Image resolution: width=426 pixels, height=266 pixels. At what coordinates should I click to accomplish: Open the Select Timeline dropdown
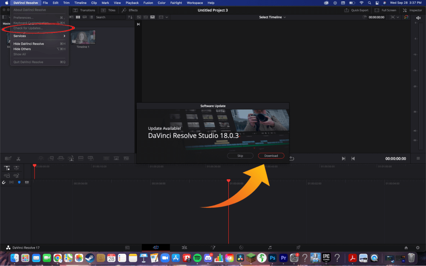(x=272, y=17)
